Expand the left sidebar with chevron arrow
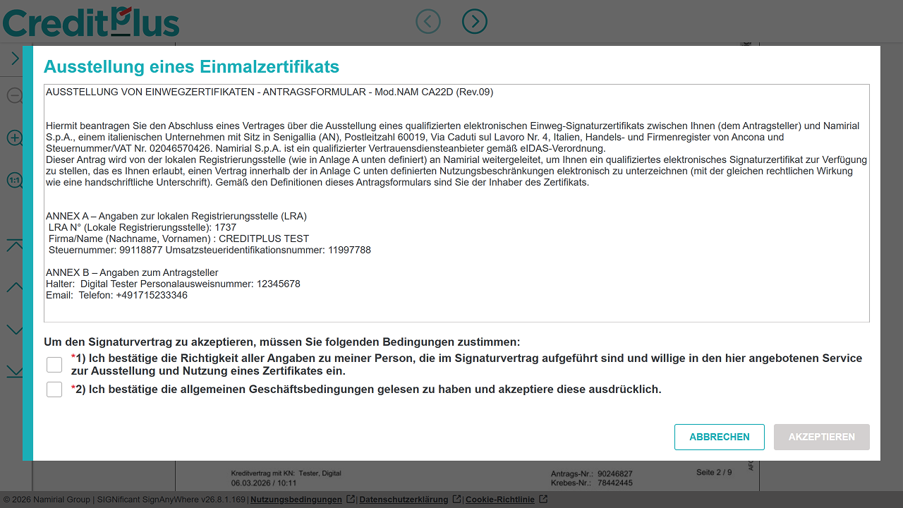Viewport: 903px width, 508px height. 15,59
